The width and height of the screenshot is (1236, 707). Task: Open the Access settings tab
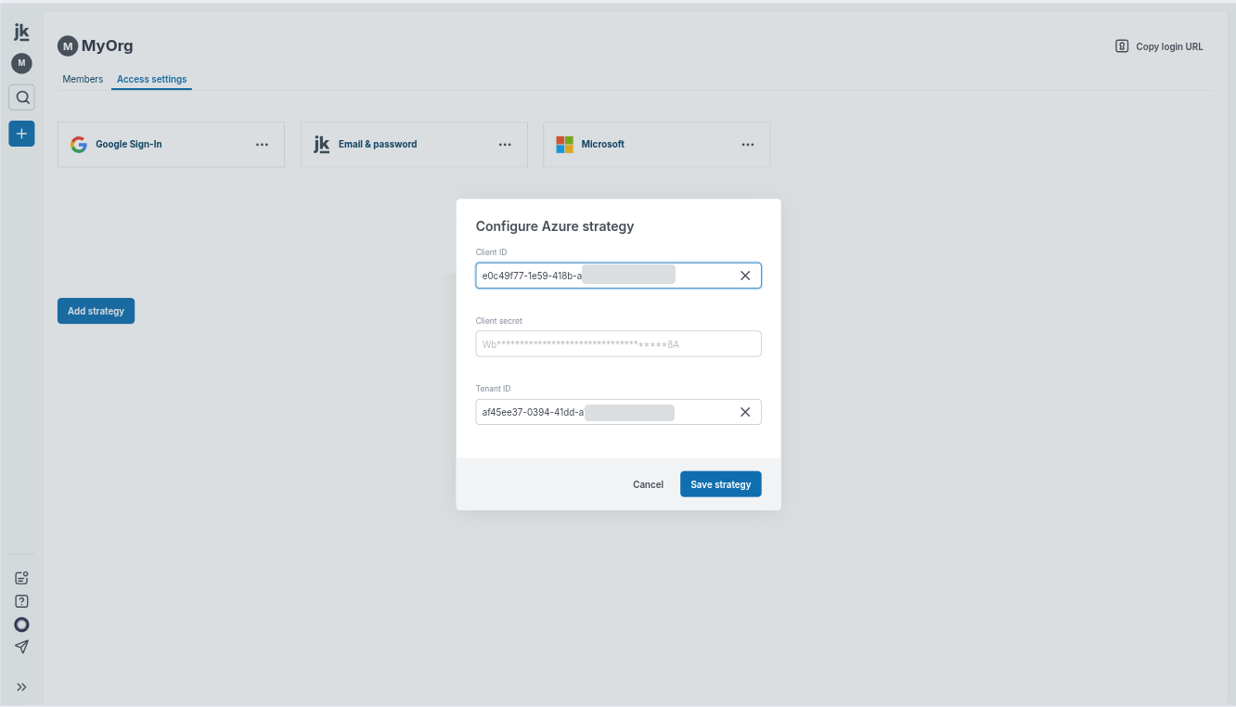tap(151, 79)
